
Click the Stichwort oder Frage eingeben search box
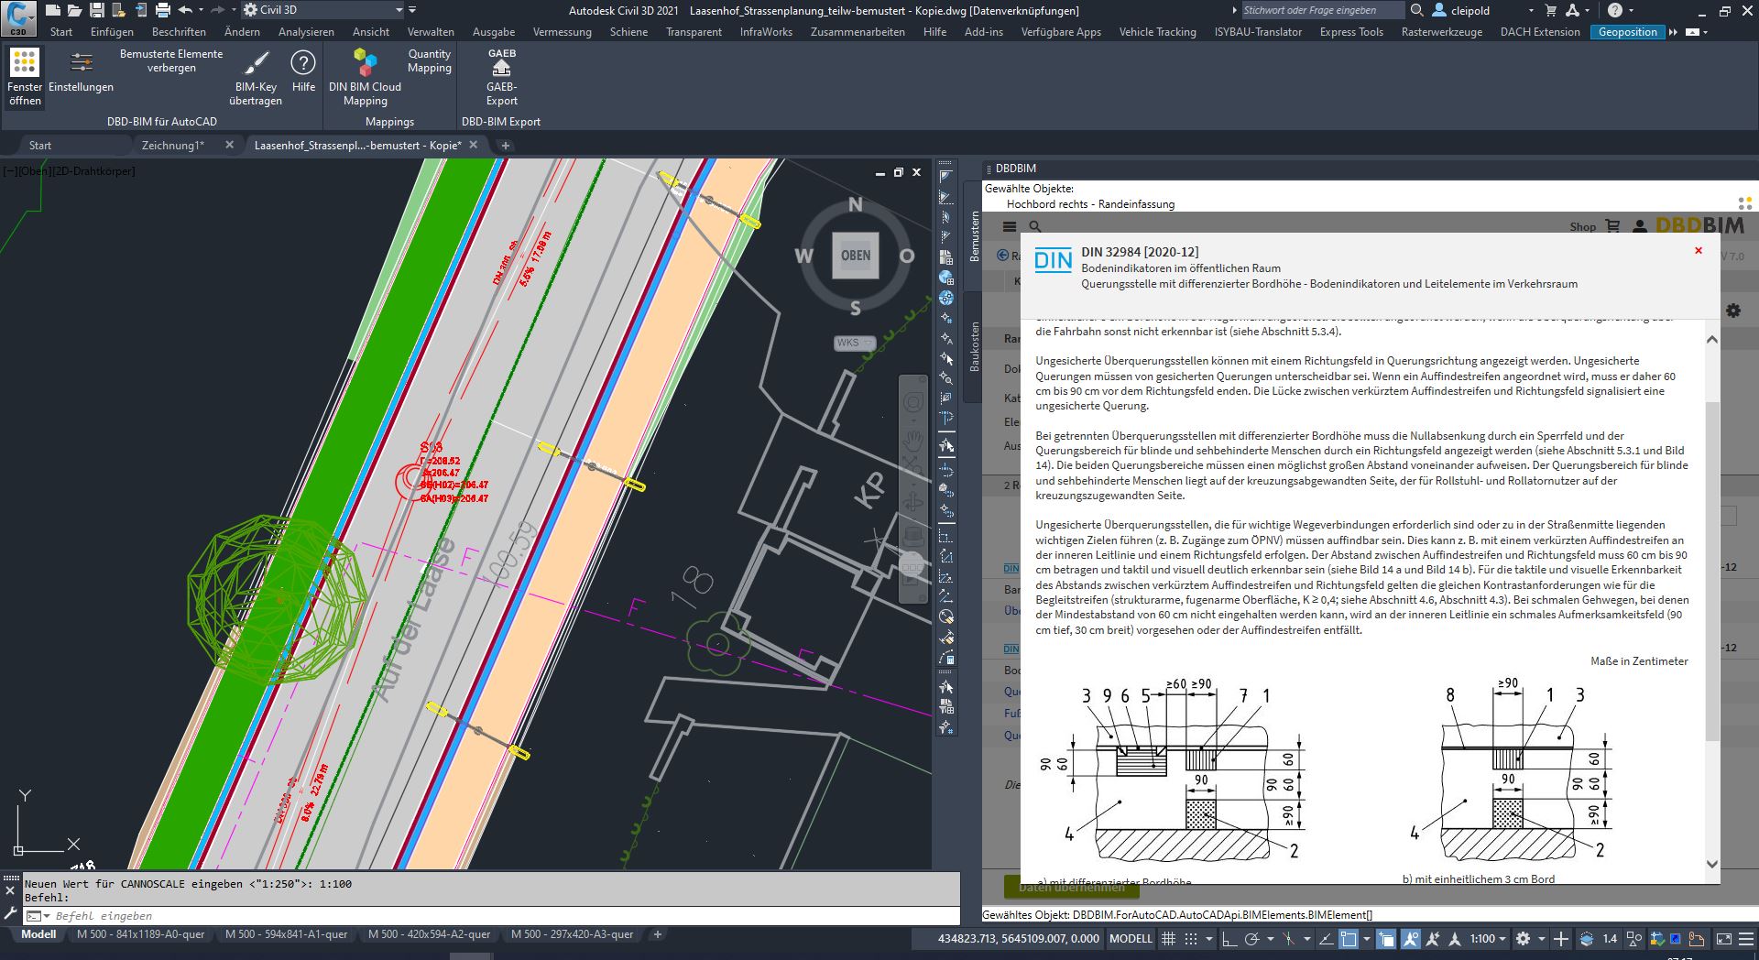(1321, 10)
